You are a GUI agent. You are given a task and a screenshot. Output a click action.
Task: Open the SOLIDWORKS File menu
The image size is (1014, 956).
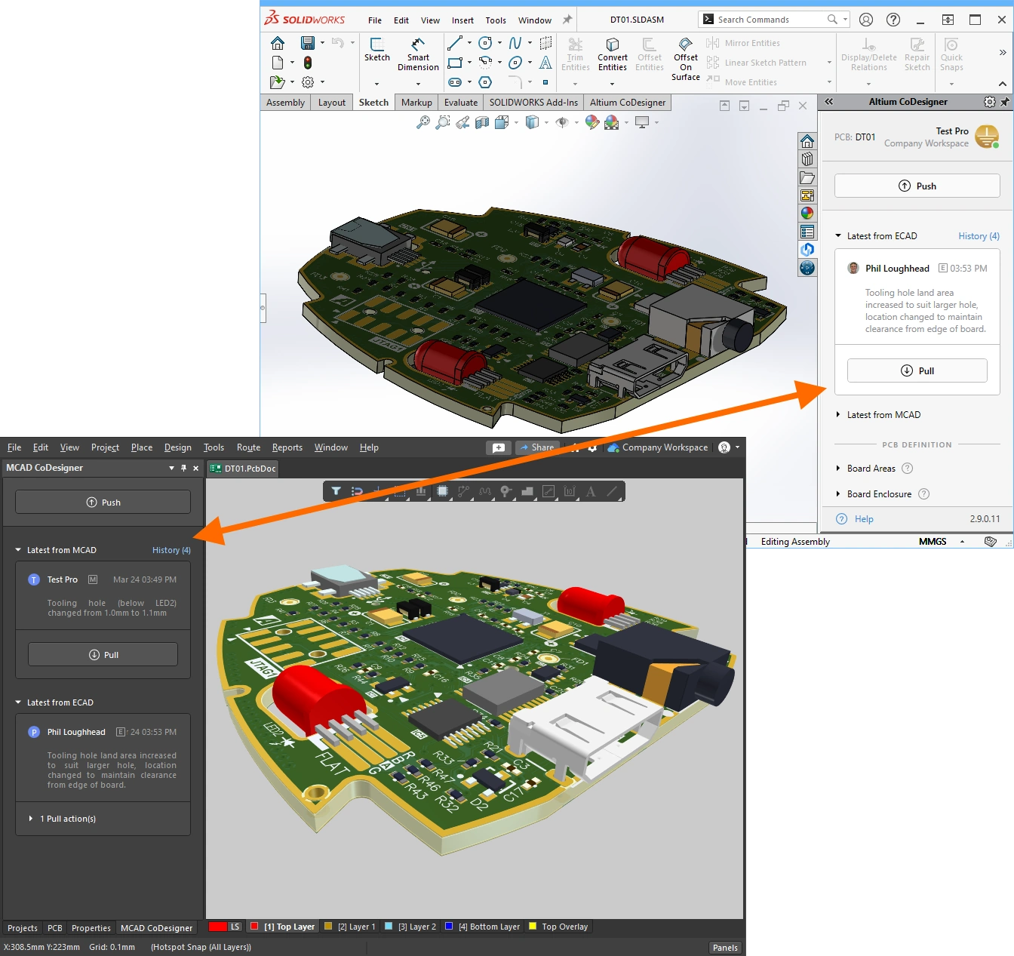tap(375, 20)
